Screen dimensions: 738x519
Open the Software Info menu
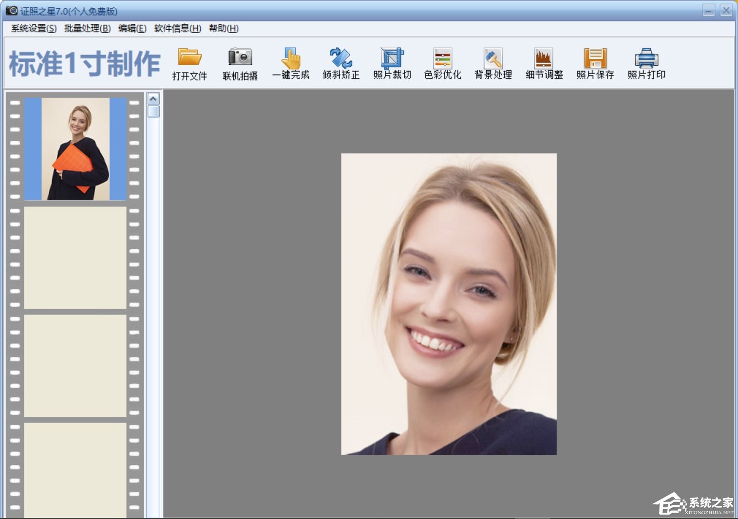coord(177,28)
